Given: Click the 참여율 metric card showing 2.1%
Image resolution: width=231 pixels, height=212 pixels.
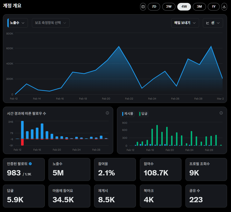Looking at the screenshot, I should (x=115, y=169).
